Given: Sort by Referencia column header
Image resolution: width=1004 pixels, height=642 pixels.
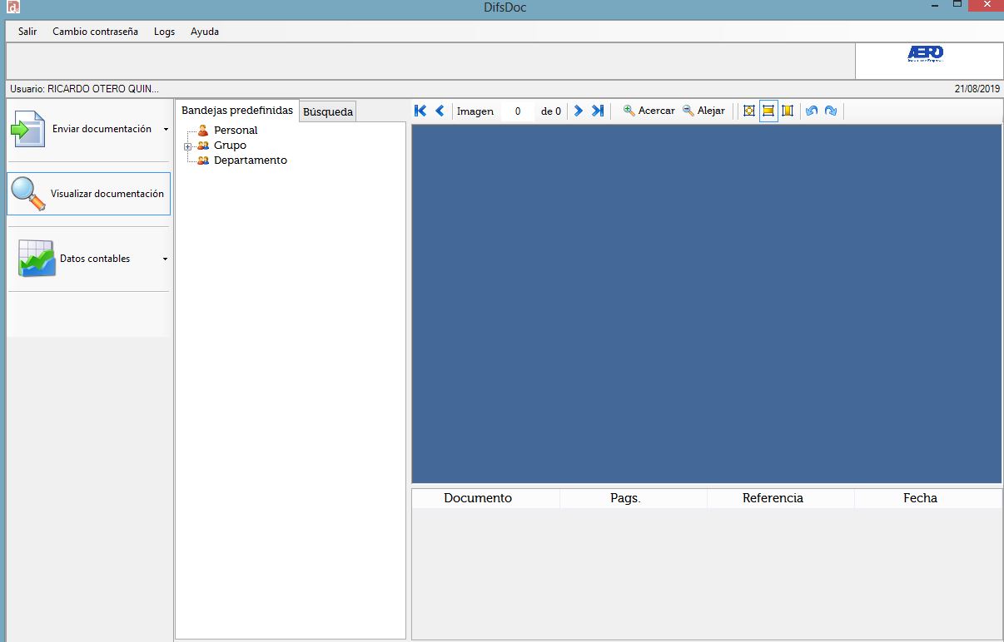Looking at the screenshot, I should point(781,498).
